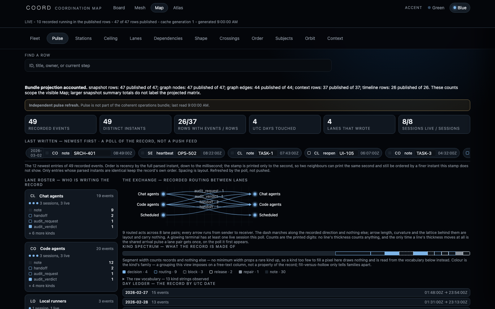This screenshot has width=495, height=309.
Task: Open the Fleet tab
Action: pyautogui.click(x=35, y=38)
